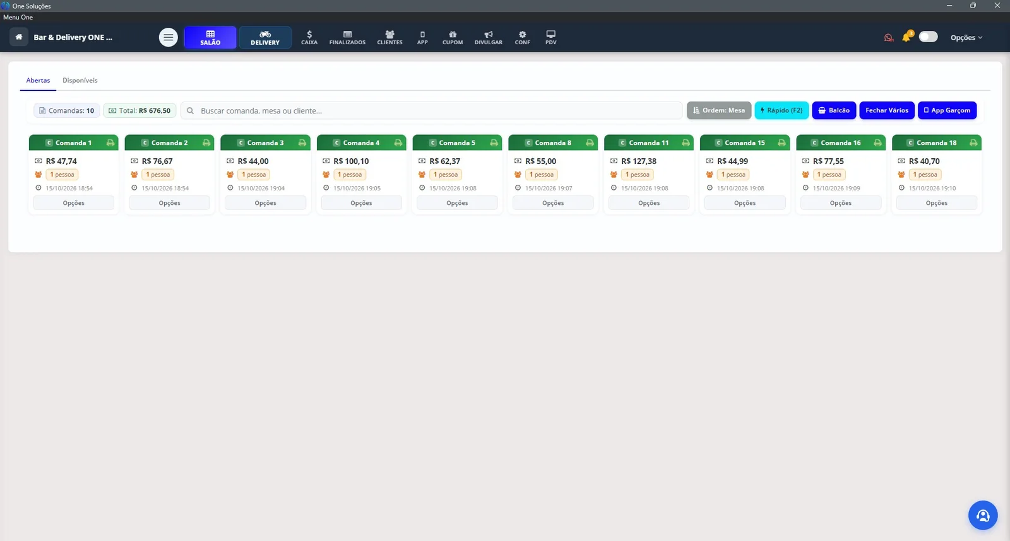Screen dimensions: 1010x541
Task: Open the Caixa cash register
Action: coord(309,38)
